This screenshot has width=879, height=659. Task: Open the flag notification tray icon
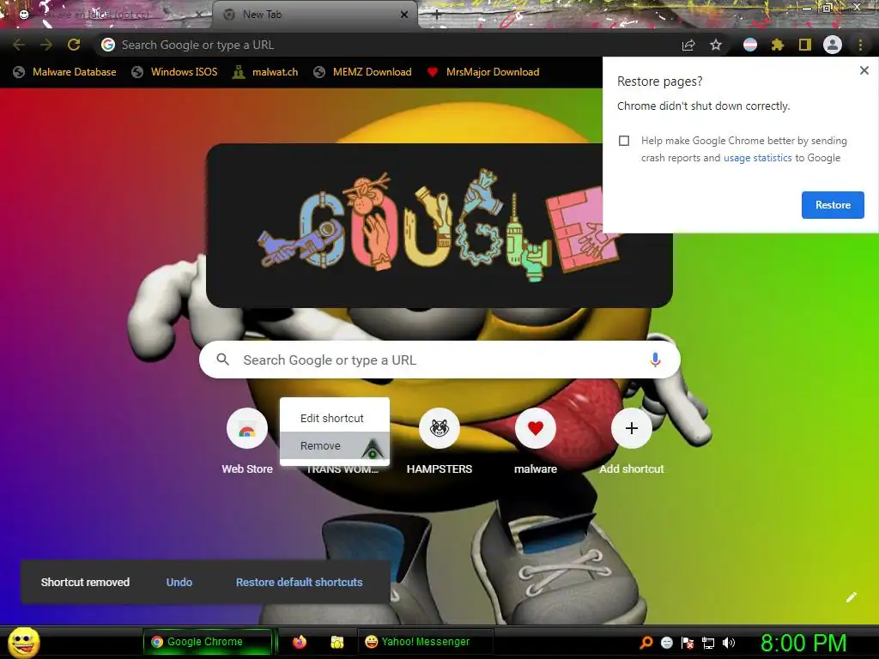pyautogui.click(x=688, y=643)
